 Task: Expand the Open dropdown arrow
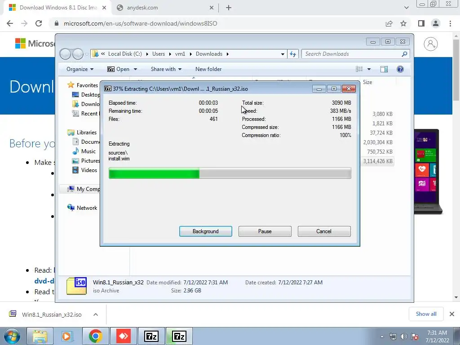point(135,69)
